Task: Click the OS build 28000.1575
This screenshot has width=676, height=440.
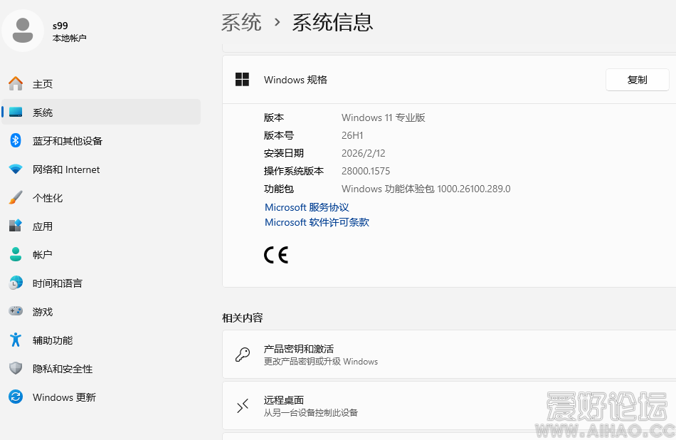Action: pos(366,172)
